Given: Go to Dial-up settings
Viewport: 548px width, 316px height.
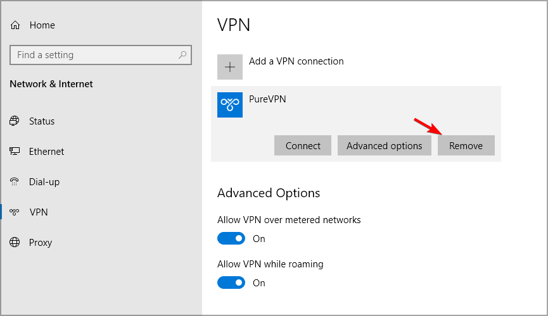Looking at the screenshot, I should 44,182.
